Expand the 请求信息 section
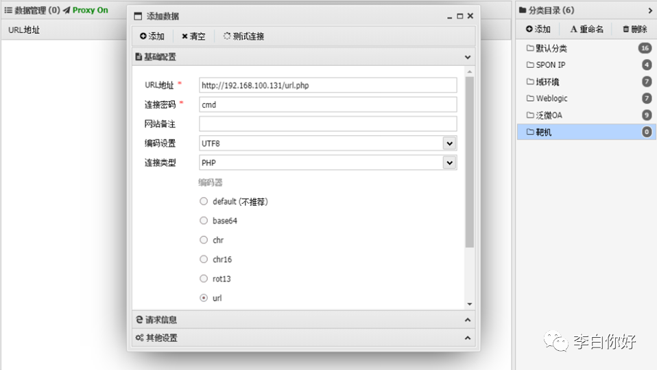 (468, 320)
